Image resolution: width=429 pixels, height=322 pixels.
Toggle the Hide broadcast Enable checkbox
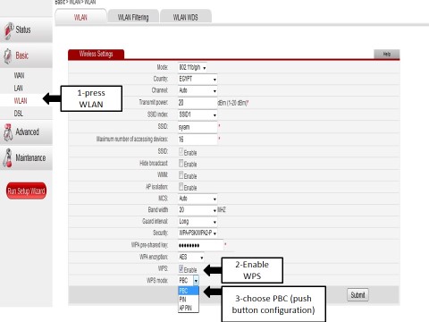tap(181, 163)
